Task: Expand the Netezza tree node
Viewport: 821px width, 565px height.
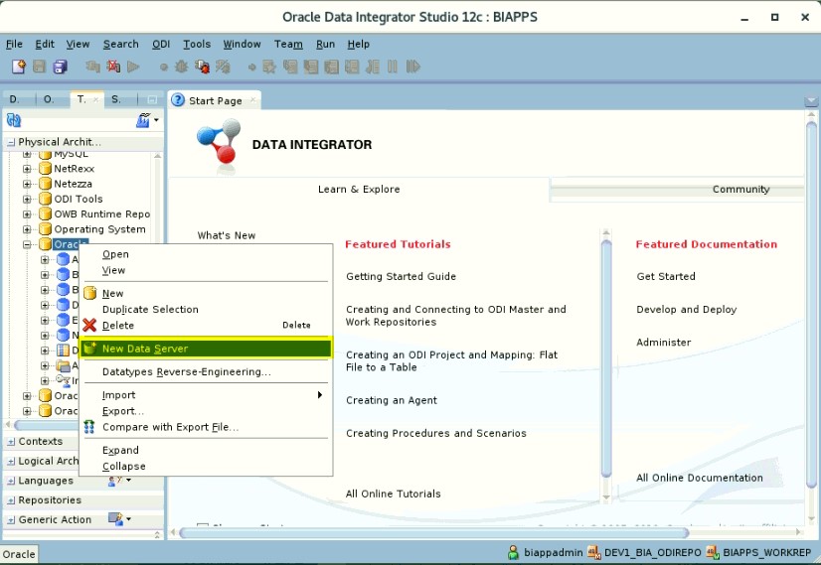Action: click(x=27, y=184)
